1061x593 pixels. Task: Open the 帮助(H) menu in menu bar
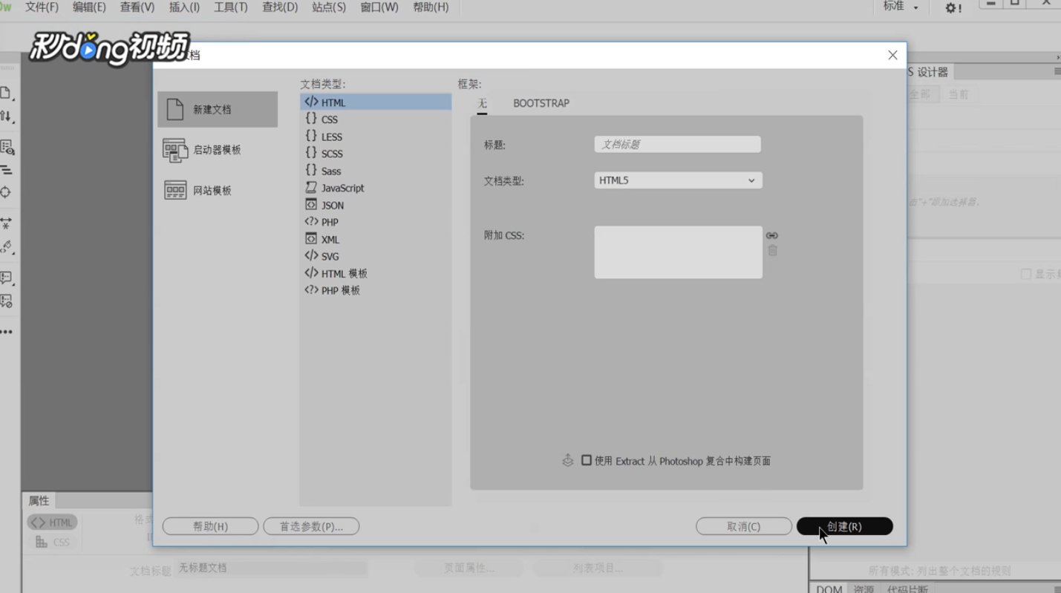pos(431,7)
